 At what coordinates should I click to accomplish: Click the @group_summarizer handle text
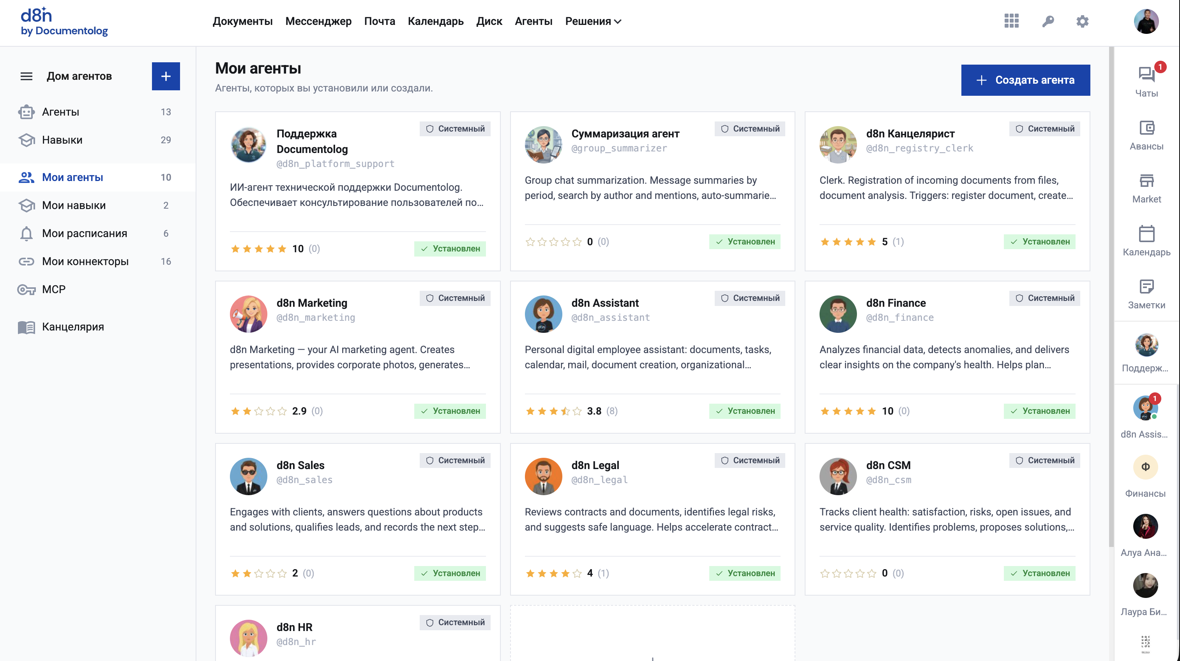pyautogui.click(x=619, y=148)
